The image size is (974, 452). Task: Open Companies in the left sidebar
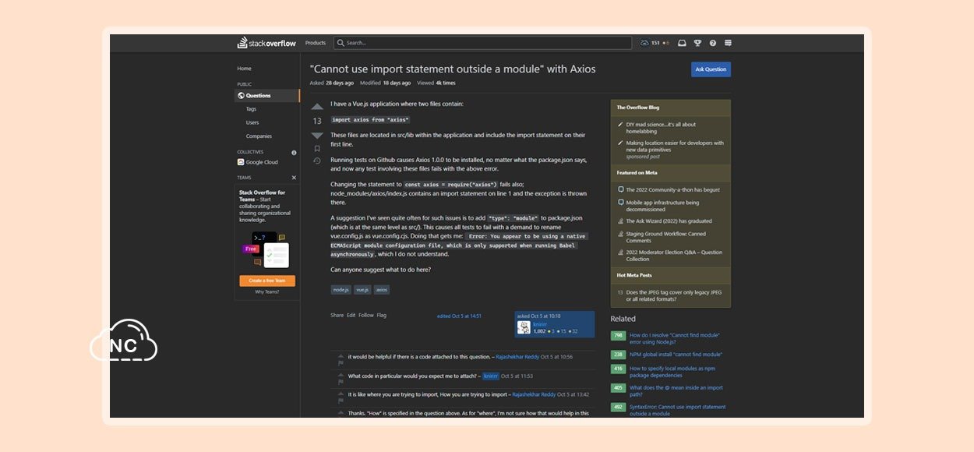(259, 136)
